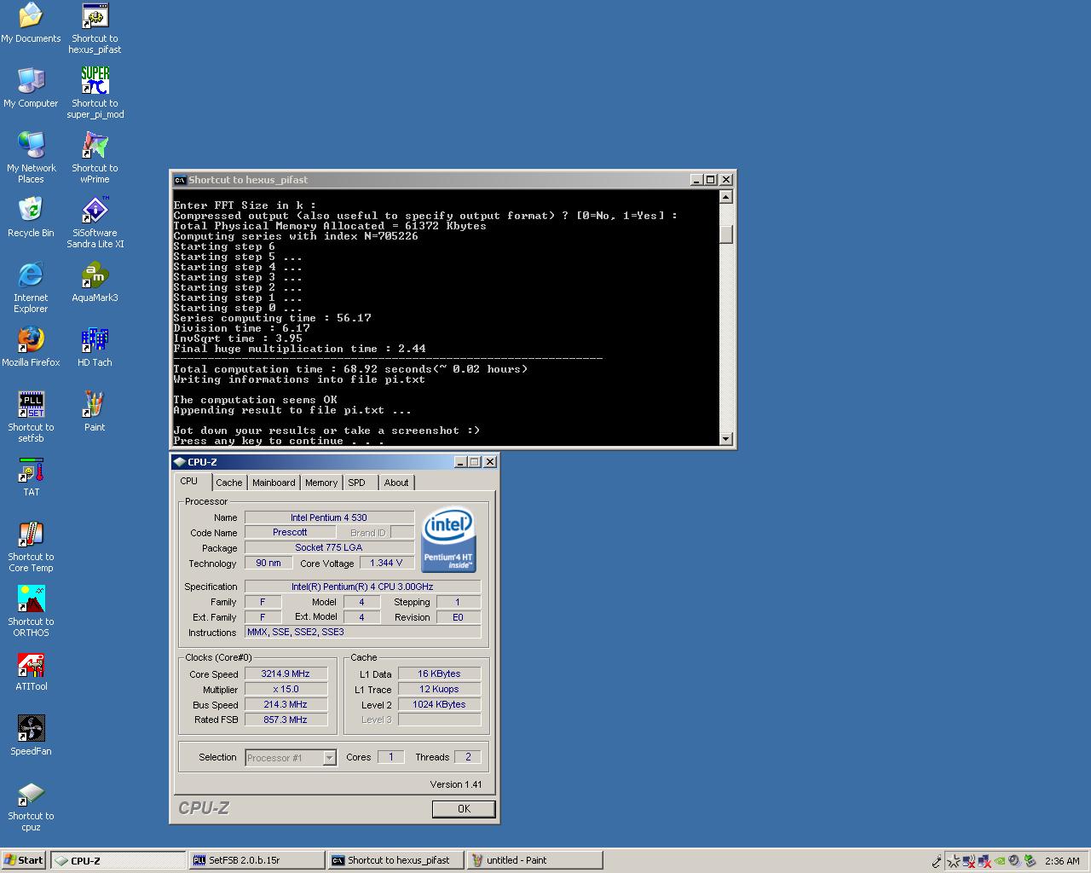Click Bus Speed value 214.3 MHz
Screen dimensions: 1091x873
point(286,704)
